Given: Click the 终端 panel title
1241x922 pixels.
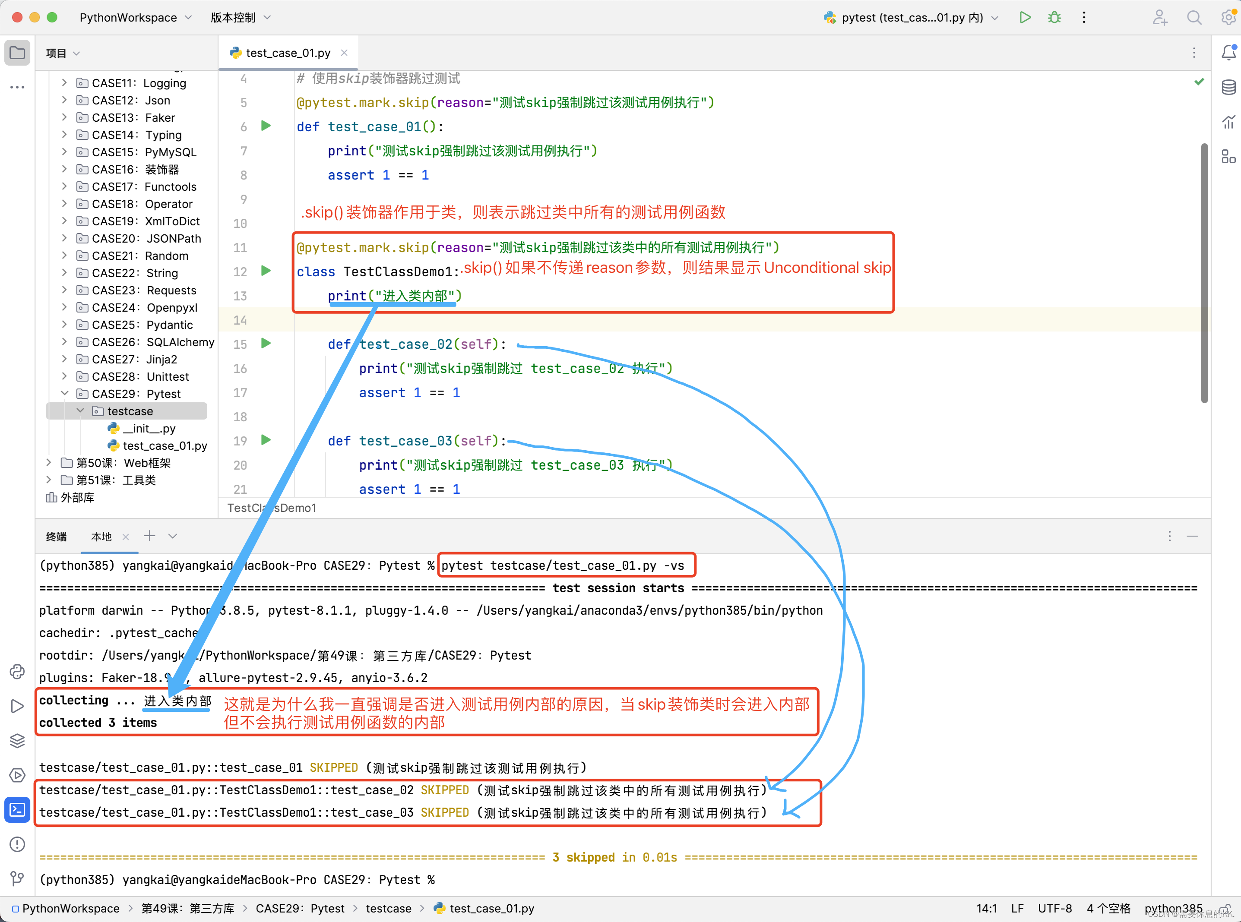Looking at the screenshot, I should (x=57, y=537).
